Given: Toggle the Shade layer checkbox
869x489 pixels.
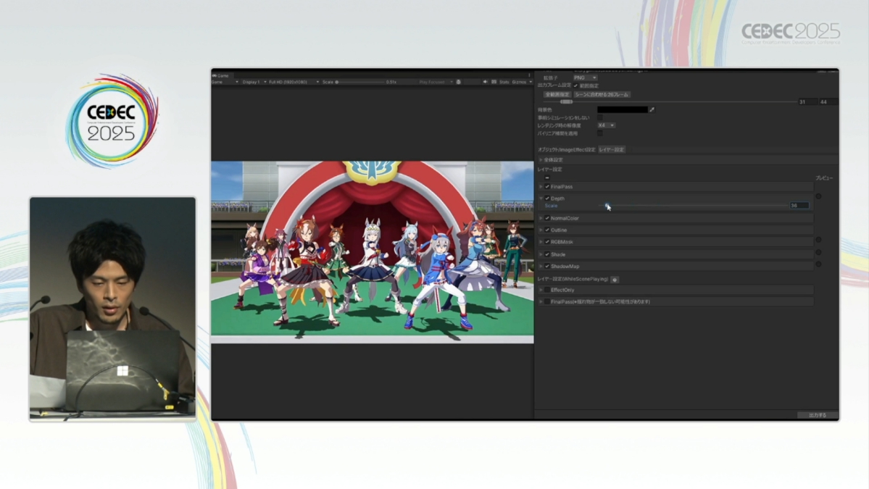Looking at the screenshot, I should coord(547,254).
